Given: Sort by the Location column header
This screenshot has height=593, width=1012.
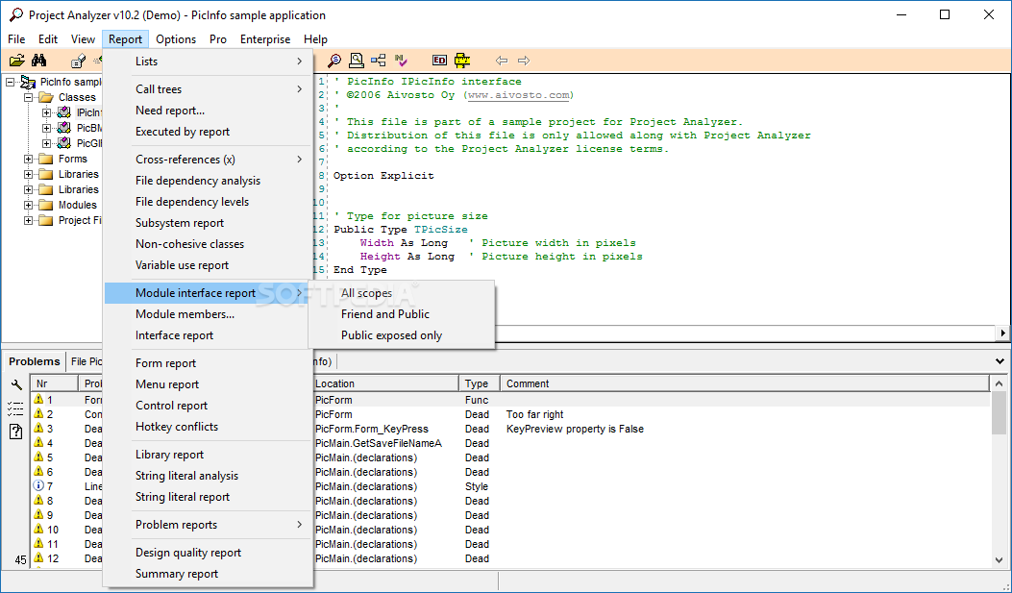Looking at the screenshot, I should [x=385, y=383].
